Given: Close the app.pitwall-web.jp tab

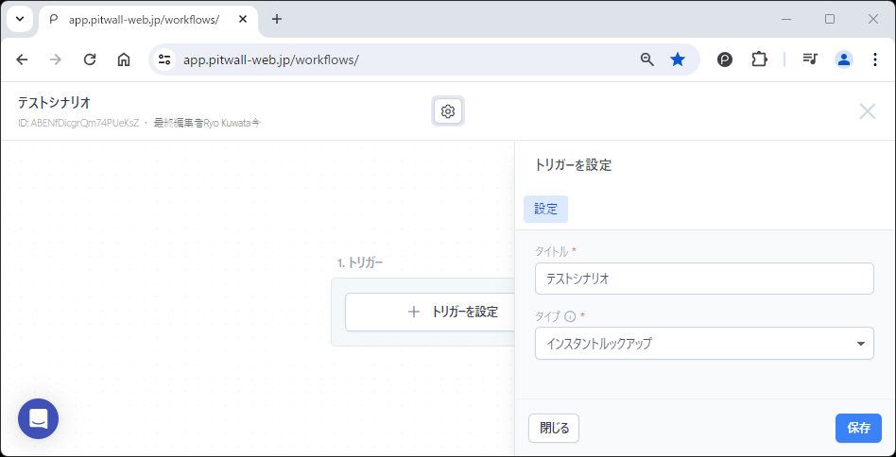Looking at the screenshot, I should pos(242,20).
